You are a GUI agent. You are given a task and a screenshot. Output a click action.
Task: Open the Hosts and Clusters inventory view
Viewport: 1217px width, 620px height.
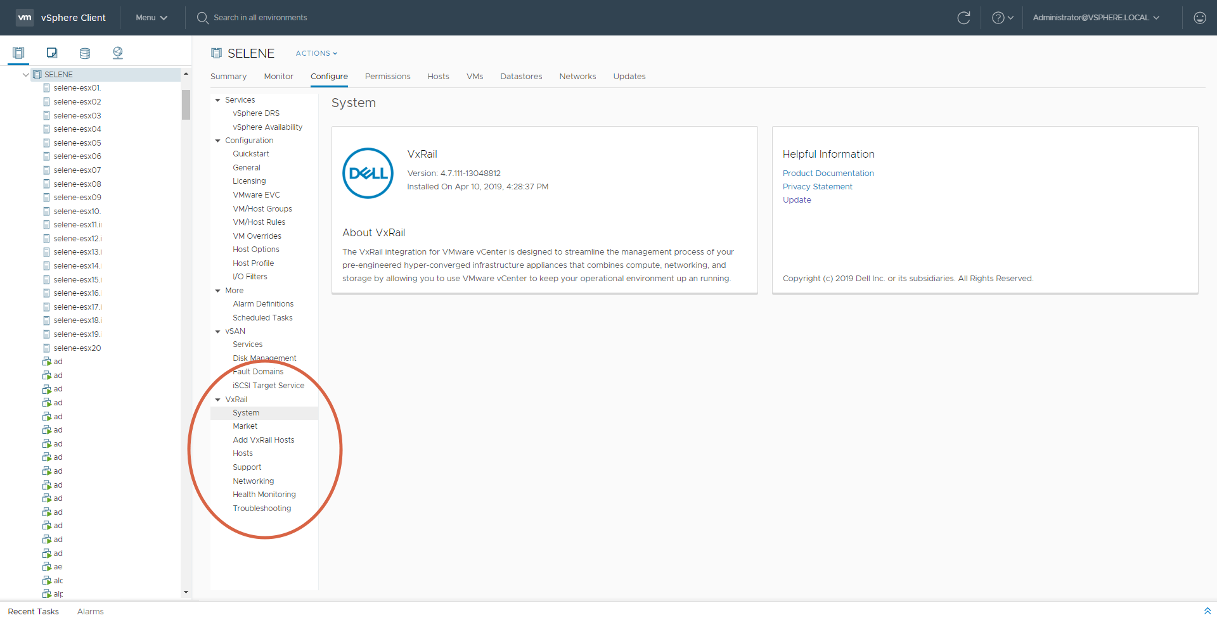click(18, 53)
